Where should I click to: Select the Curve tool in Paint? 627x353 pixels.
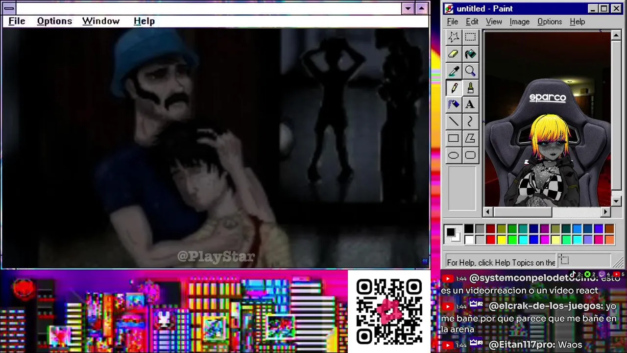(470, 121)
